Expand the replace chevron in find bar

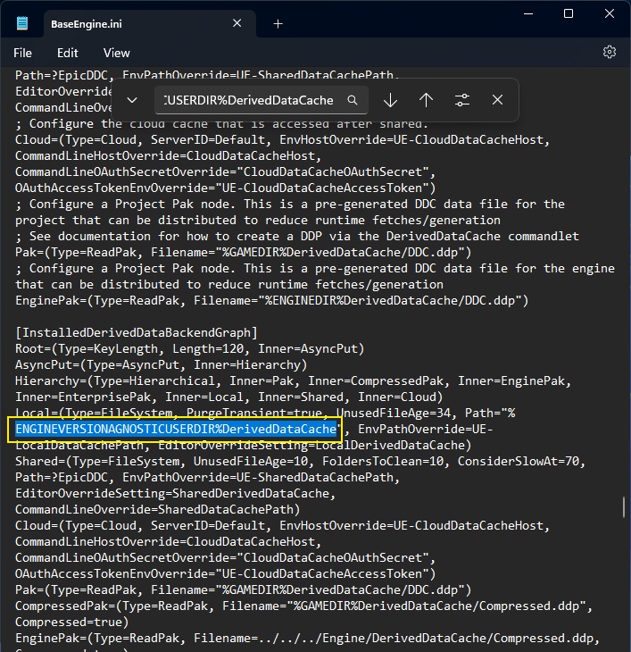tap(132, 100)
